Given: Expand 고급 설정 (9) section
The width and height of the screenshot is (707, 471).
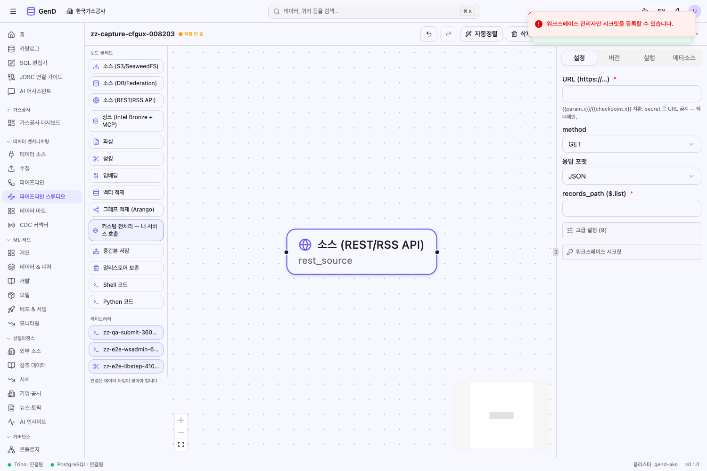Looking at the screenshot, I should point(632,230).
